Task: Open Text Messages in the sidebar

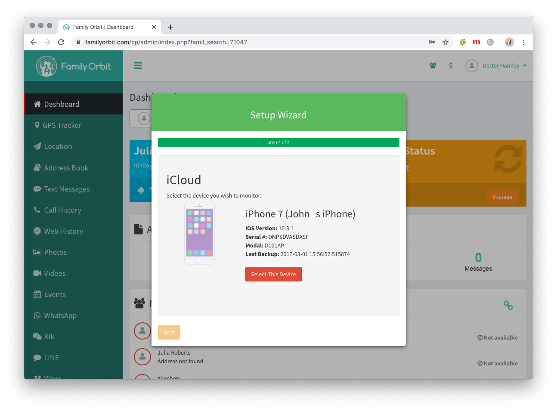Action: pyautogui.click(x=74, y=189)
